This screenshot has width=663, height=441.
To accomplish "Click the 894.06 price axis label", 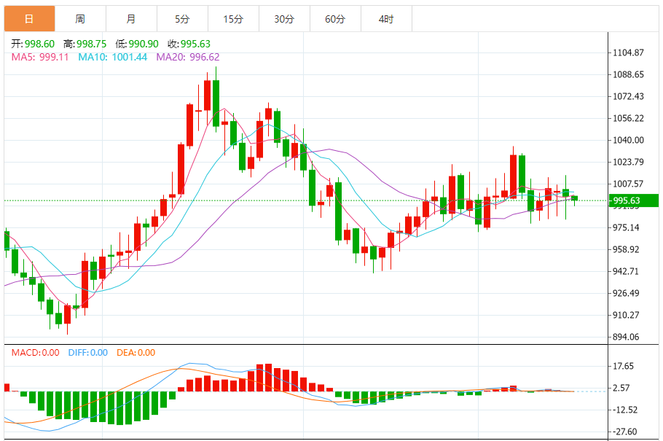I will pos(627,337).
